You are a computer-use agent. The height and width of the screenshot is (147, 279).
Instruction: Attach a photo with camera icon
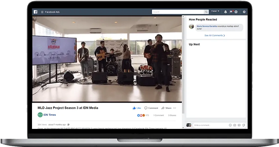235,125
